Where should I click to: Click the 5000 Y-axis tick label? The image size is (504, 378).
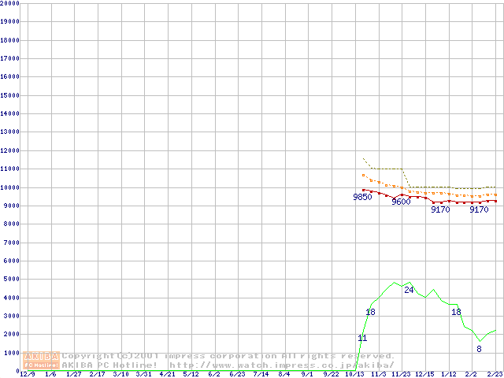(12, 280)
